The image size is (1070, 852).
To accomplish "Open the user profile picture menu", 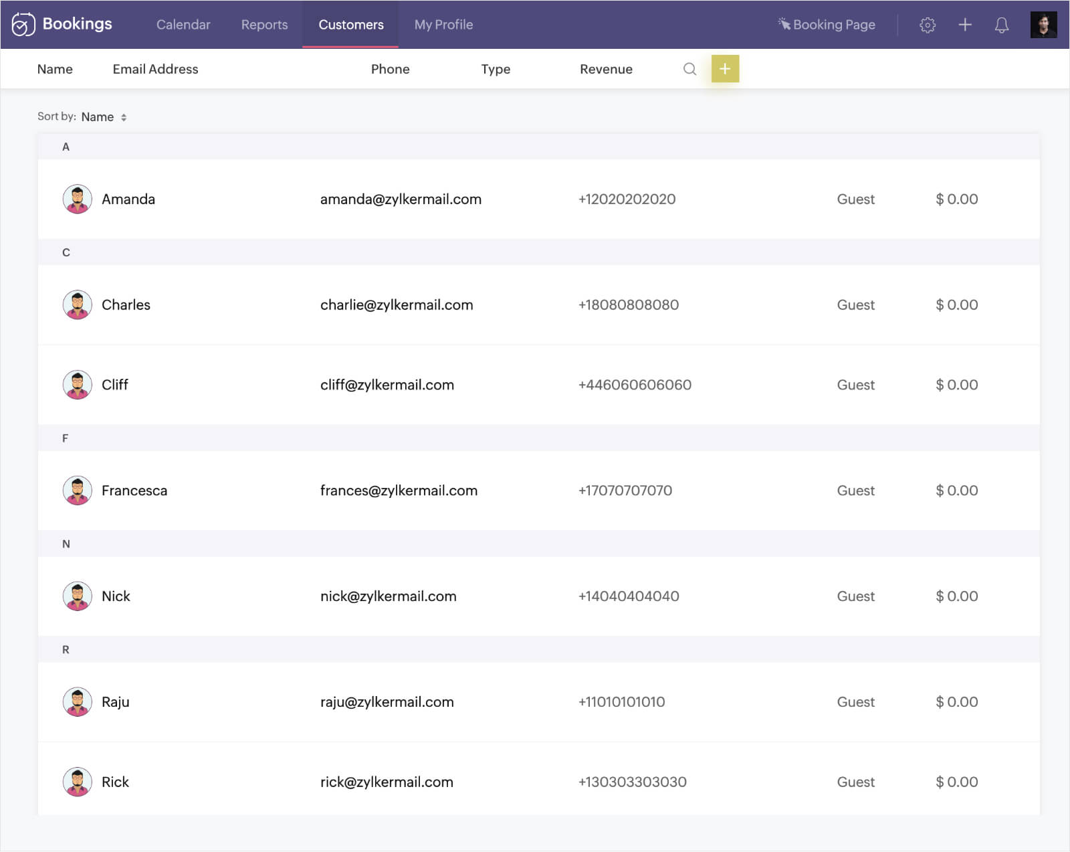I will coord(1043,25).
